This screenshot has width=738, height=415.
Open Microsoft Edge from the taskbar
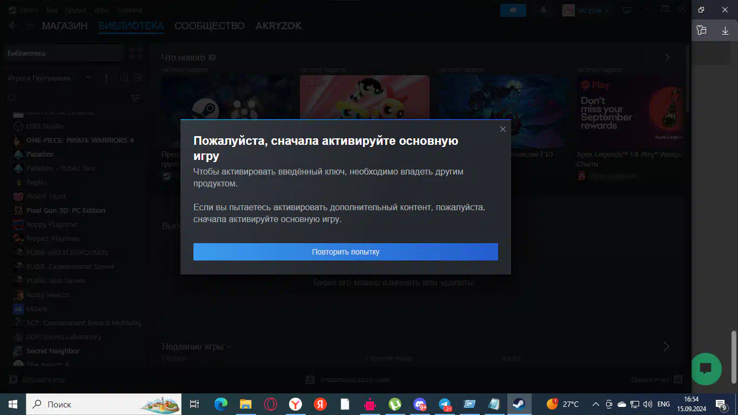pos(220,404)
